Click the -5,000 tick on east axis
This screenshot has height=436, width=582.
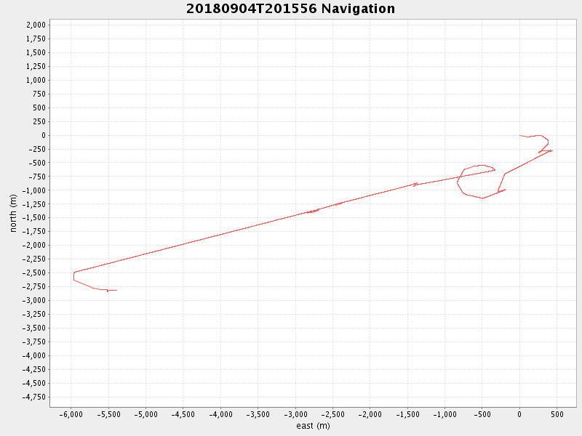(x=145, y=414)
